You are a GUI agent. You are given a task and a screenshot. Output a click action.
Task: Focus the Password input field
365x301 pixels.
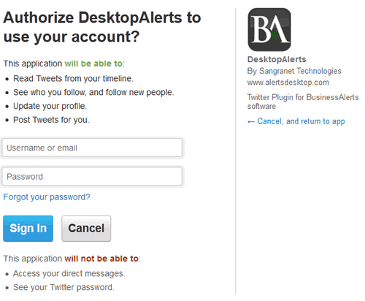(92, 176)
